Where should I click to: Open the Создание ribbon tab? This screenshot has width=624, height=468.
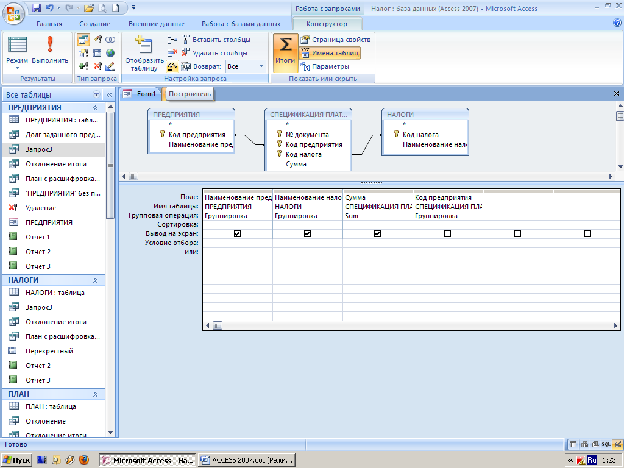click(x=94, y=24)
